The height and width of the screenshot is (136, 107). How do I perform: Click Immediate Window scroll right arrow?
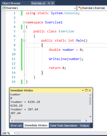(x=86, y=121)
